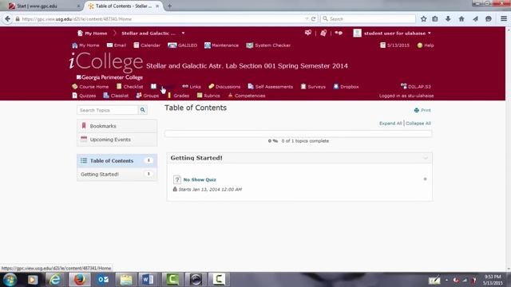Open the Groups tool

point(147,96)
